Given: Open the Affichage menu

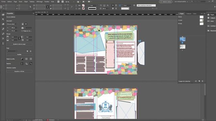Looking at the screenshot, I should 39,2.
